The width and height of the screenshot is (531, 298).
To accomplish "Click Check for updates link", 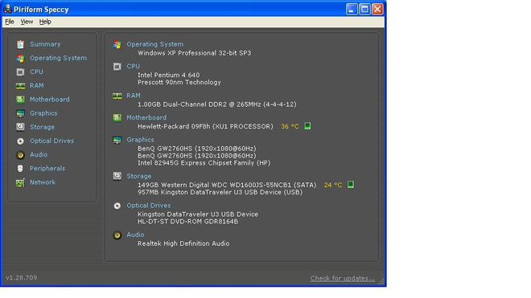I will point(343,279).
